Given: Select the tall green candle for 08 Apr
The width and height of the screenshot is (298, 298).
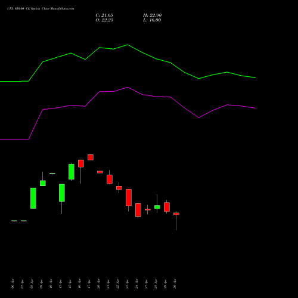Looking at the screenshot, I should (x=33, y=198).
